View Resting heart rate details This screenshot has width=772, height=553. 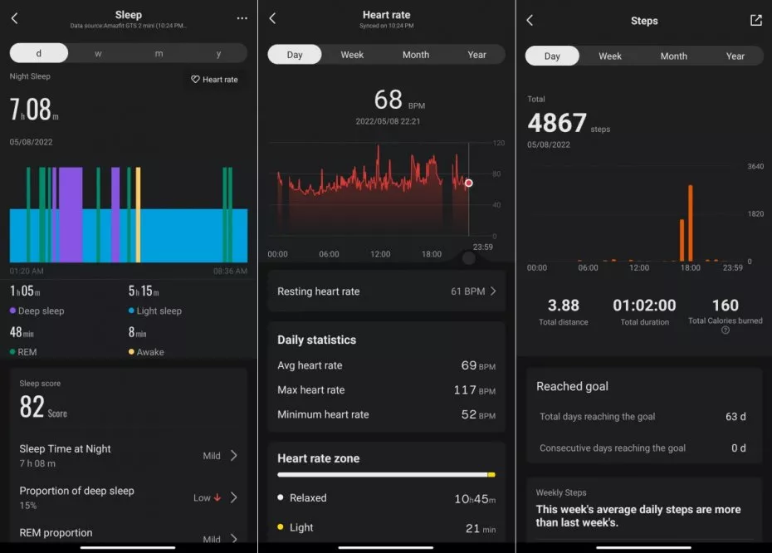point(386,291)
